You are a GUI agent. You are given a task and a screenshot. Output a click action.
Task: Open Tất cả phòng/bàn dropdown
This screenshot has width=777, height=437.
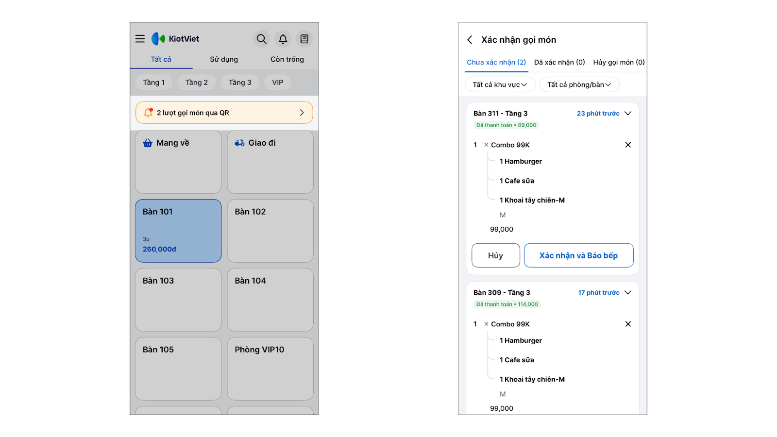pyautogui.click(x=579, y=84)
